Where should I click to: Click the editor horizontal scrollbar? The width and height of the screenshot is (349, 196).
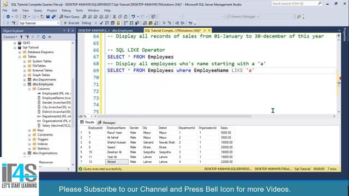pos(174,116)
